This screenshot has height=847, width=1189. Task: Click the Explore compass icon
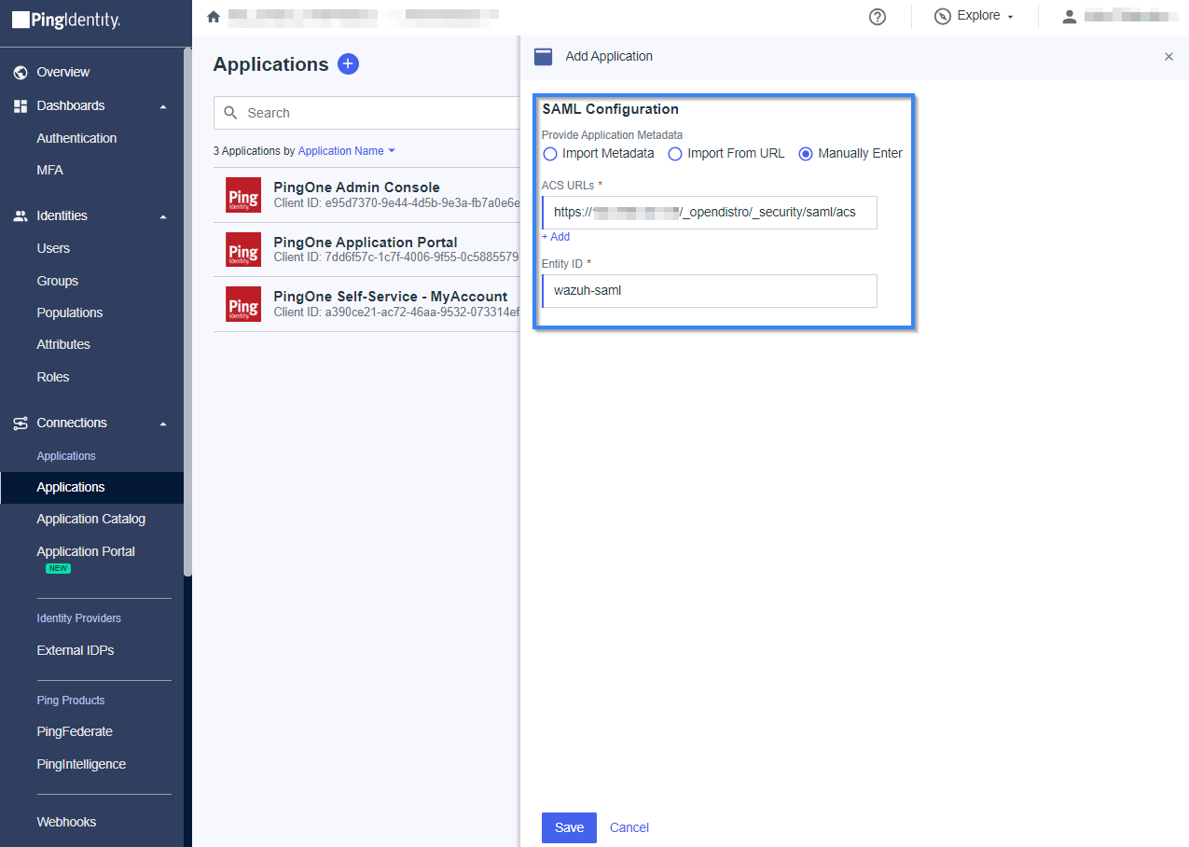point(943,17)
